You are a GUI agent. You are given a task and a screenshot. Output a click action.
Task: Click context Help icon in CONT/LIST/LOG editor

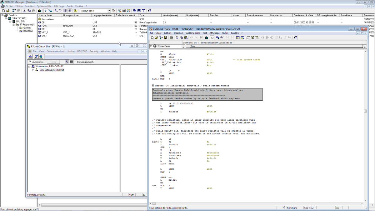[295, 38]
